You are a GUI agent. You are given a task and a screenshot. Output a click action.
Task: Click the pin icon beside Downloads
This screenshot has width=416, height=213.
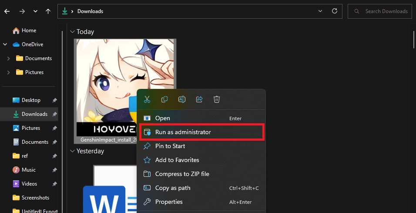click(x=55, y=114)
